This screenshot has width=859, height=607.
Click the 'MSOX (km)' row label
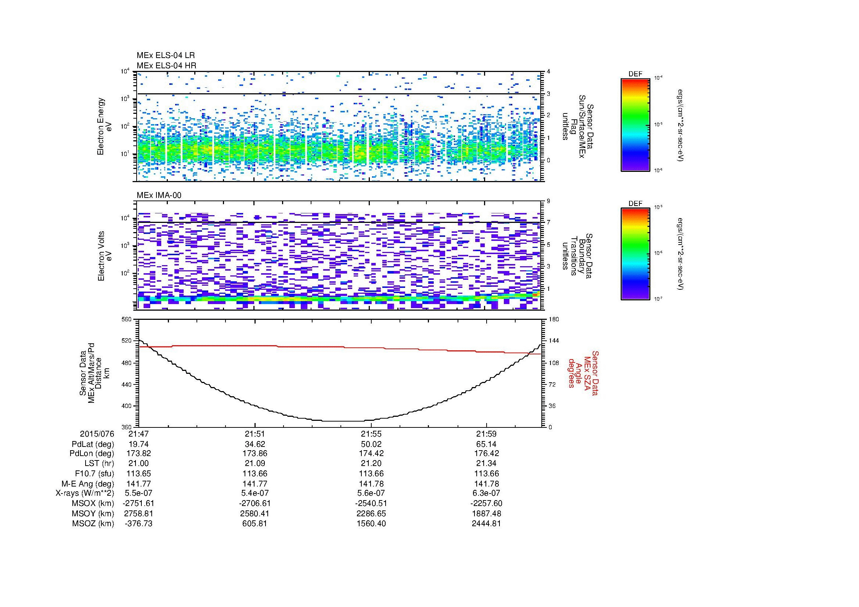click(94, 503)
